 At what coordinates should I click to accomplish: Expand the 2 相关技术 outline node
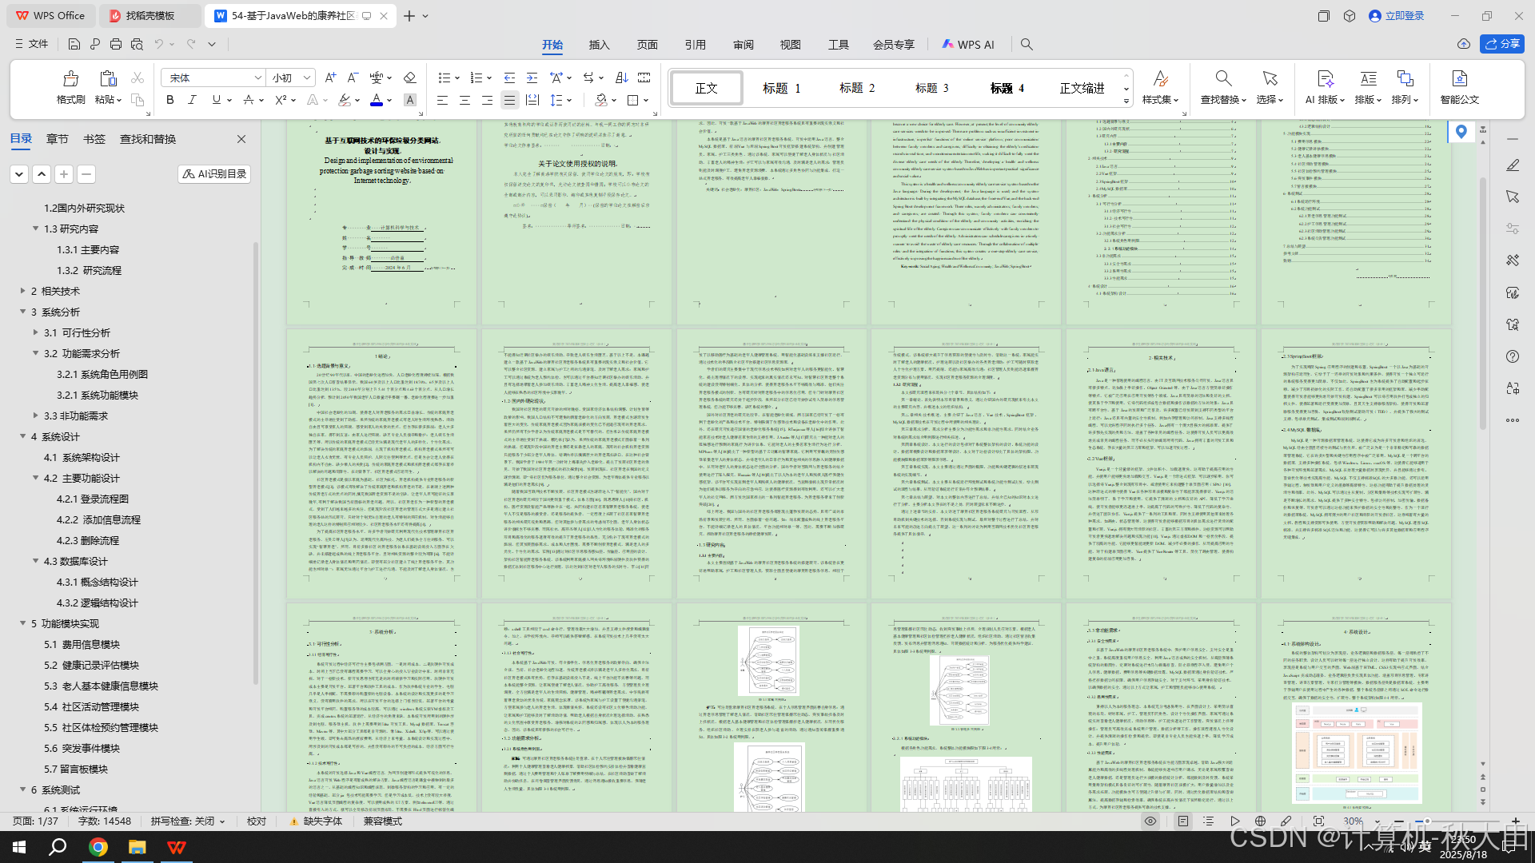pyautogui.click(x=23, y=291)
